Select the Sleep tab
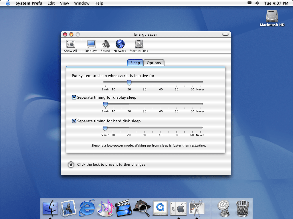This screenshot has width=293, height=219. tap(135, 63)
